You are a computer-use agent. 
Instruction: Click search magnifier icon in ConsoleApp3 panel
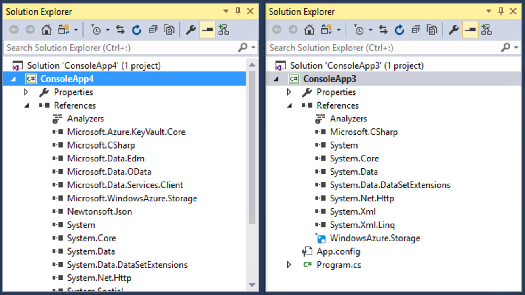505,48
